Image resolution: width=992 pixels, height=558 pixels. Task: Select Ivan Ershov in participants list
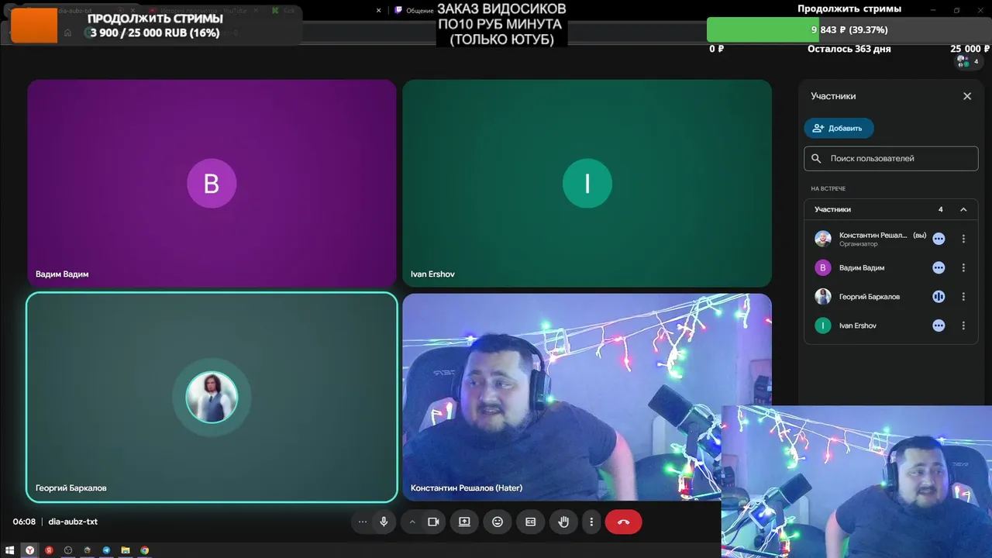click(891, 325)
